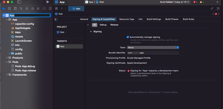This screenshot has width=223, height=109.
Task: Click the red error icon in jump bar
Action: point(216,14)
